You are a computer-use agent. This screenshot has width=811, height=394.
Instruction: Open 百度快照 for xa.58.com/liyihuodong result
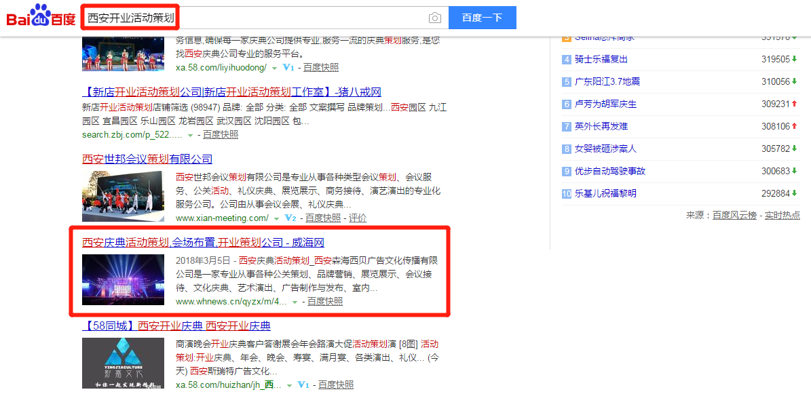321,68
